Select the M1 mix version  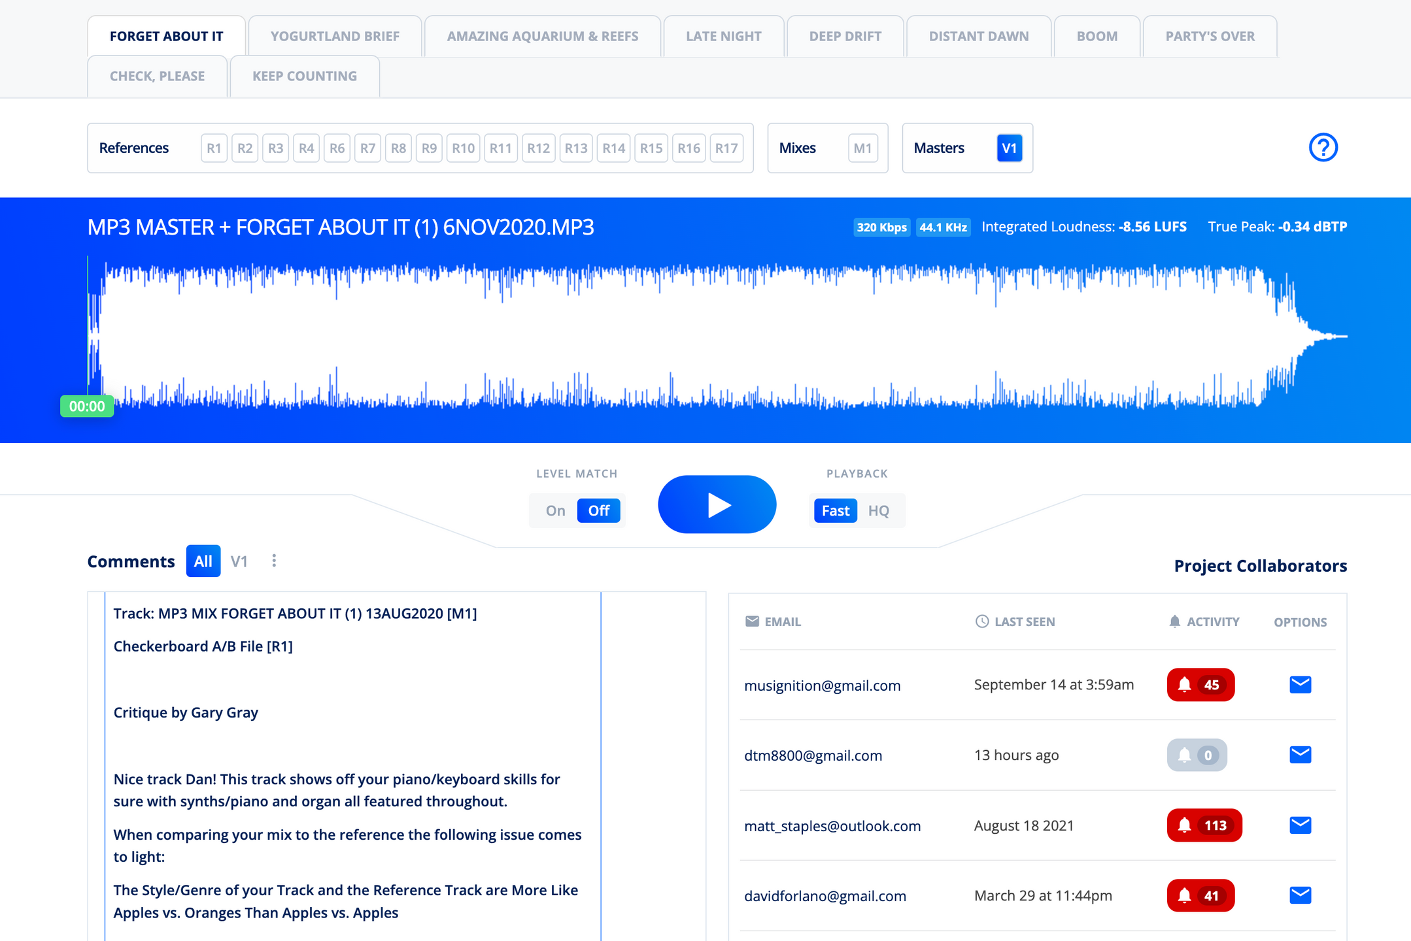pyautogui.click(x=862, y=148)
